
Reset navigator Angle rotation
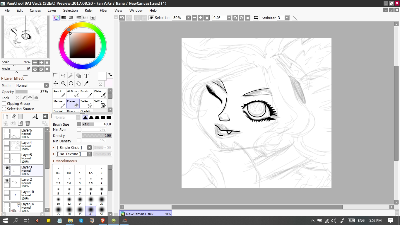47,69
